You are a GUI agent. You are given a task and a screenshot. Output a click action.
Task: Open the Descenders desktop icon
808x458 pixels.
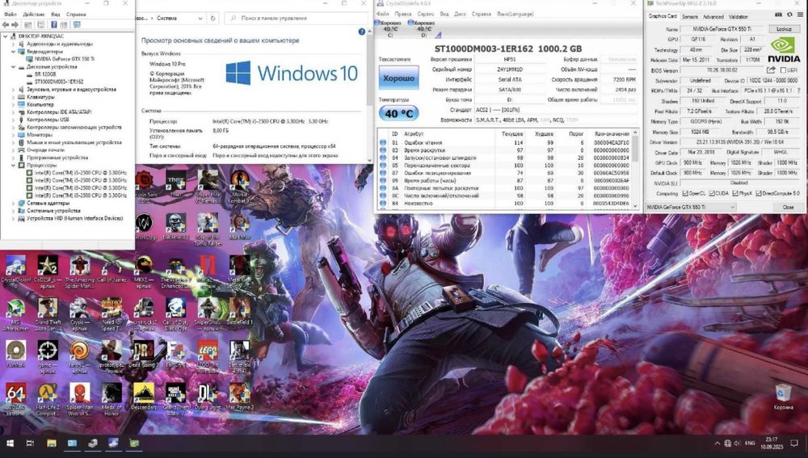pyautogui.click(x=144, y=397)
